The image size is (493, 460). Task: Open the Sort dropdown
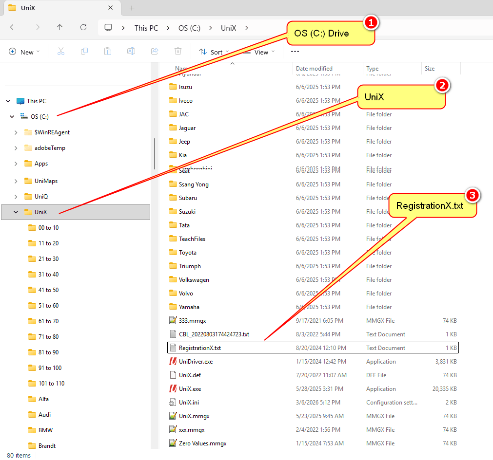[214, 52]
